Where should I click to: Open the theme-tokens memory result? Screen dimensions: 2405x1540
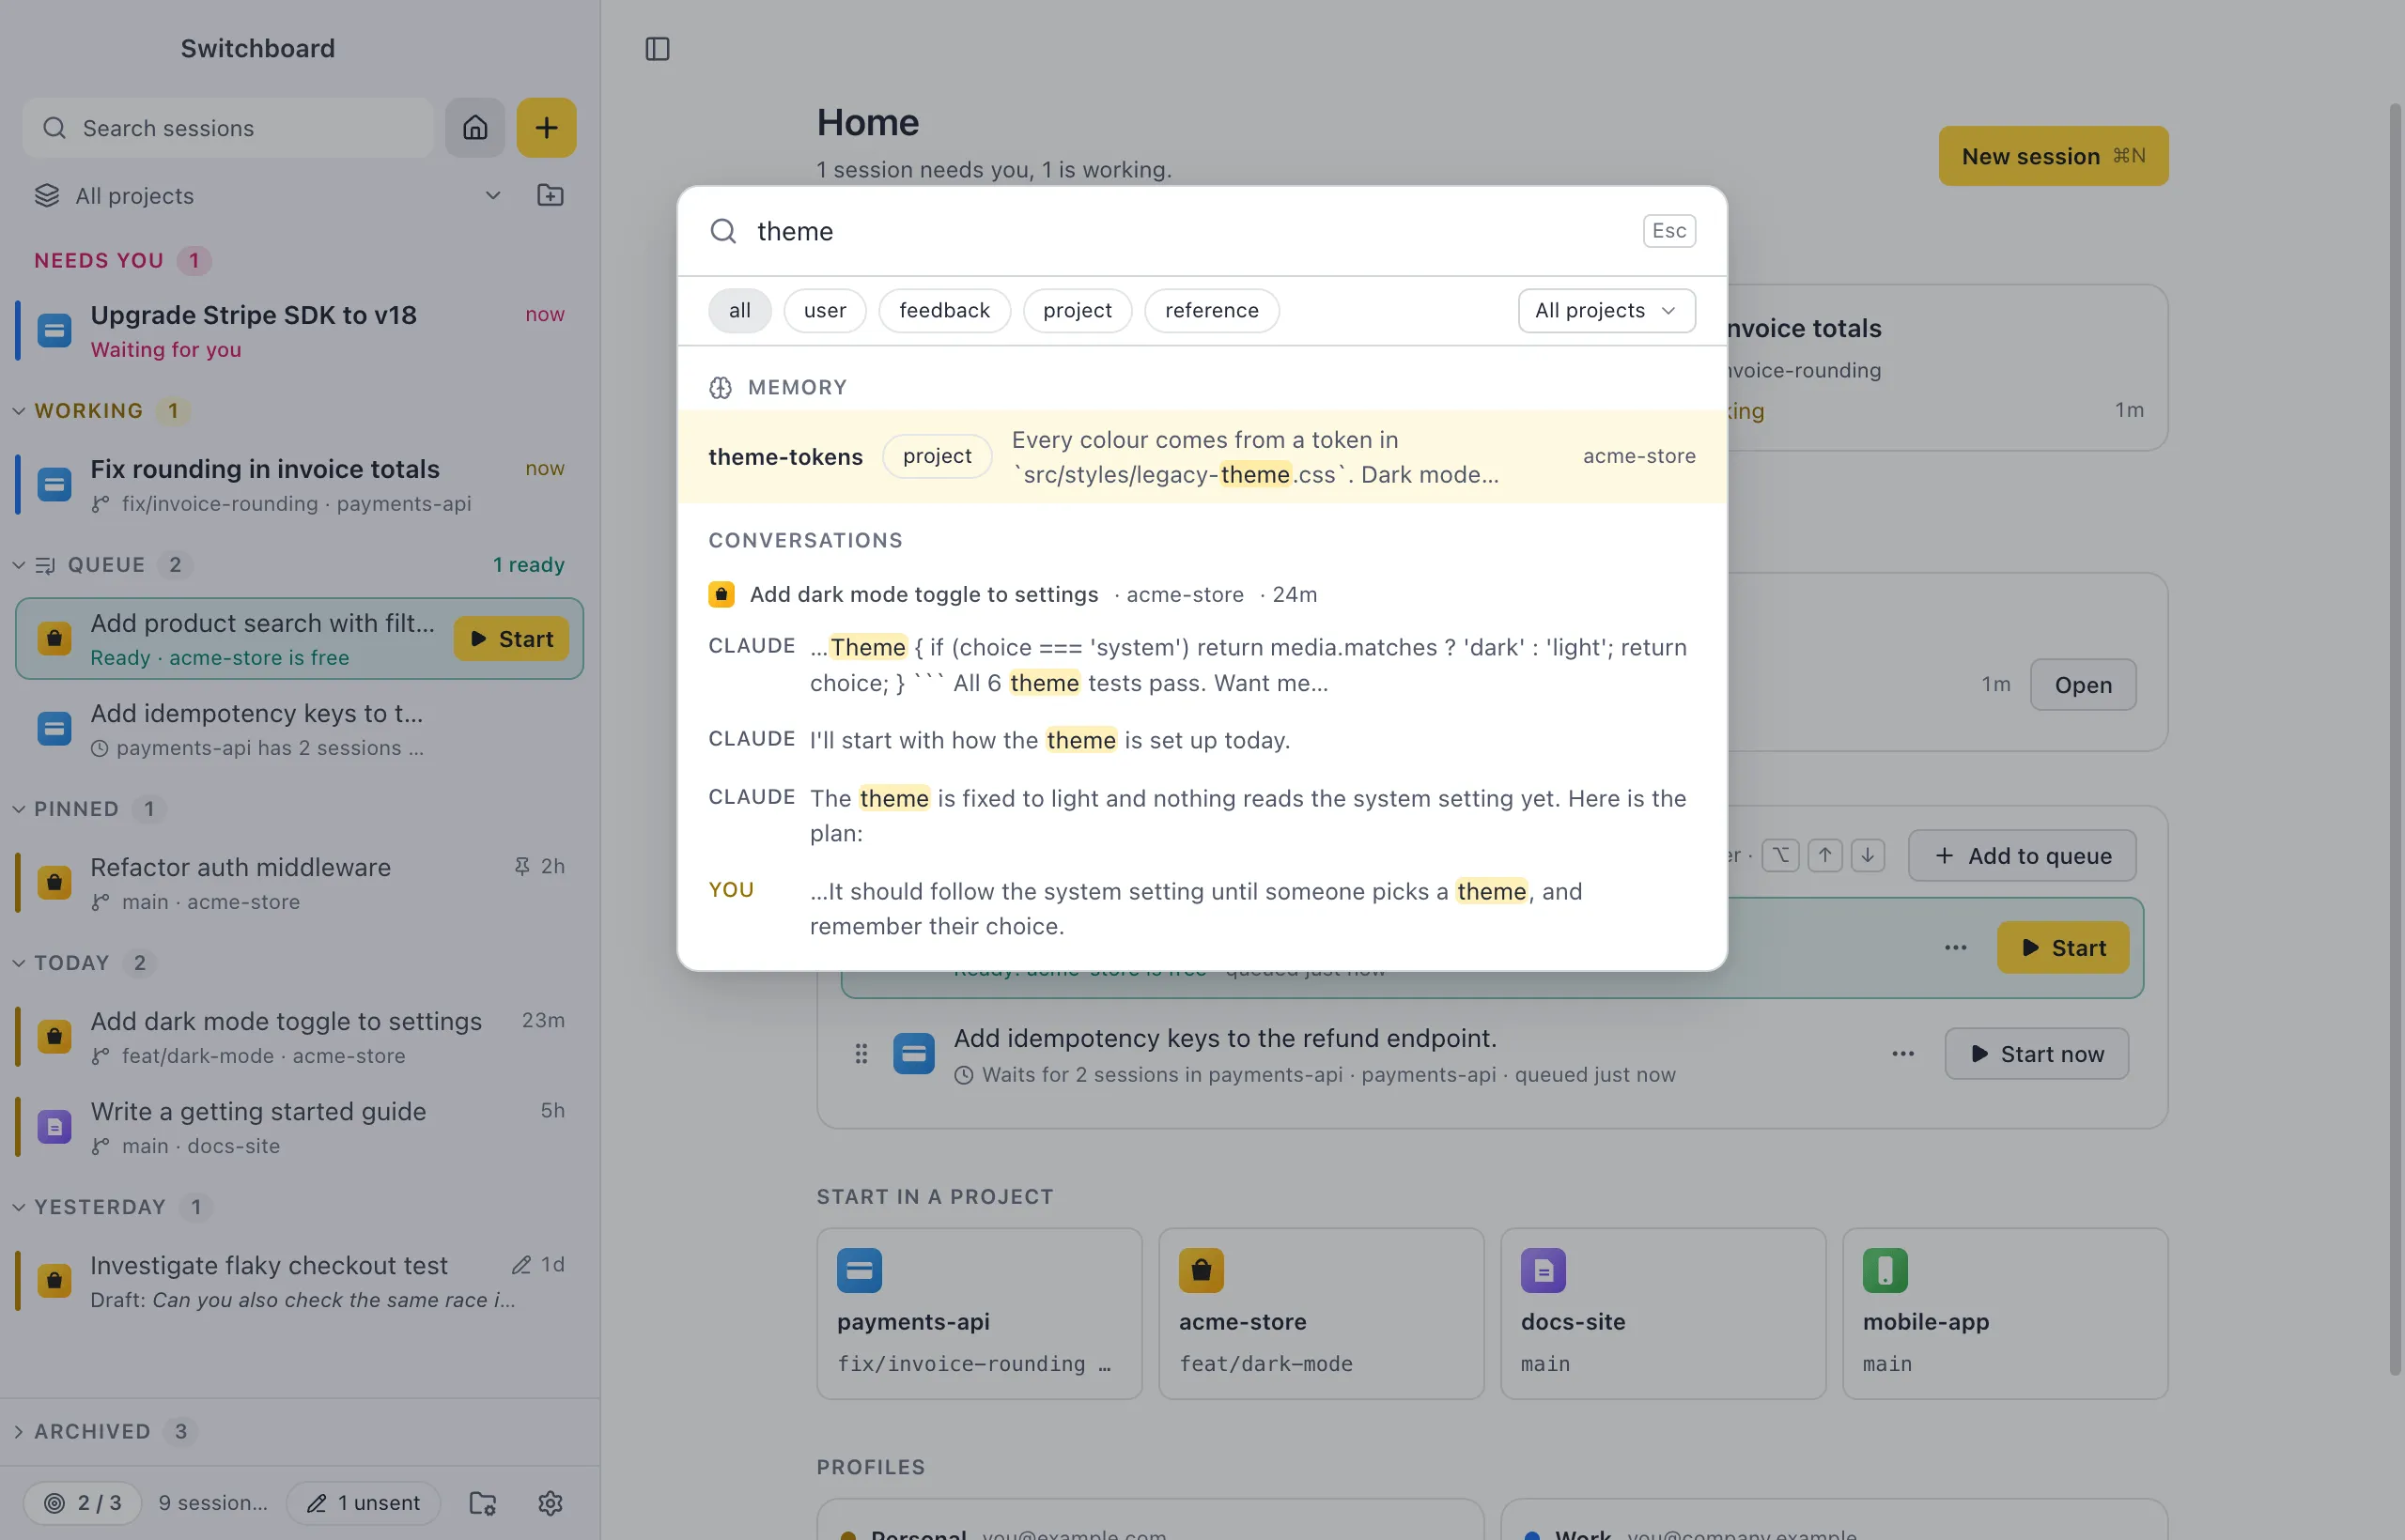[1202, 457]
